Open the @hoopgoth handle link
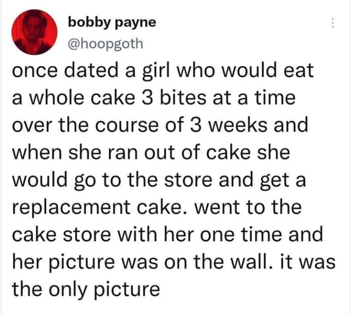Screen dimensions: 356x315 105,43
